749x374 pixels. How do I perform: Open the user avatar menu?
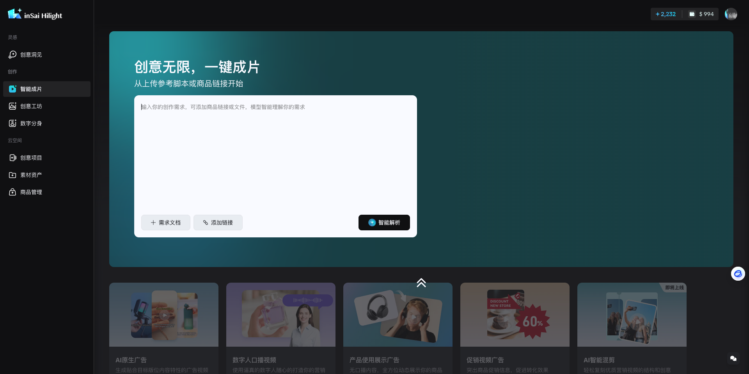731,14
